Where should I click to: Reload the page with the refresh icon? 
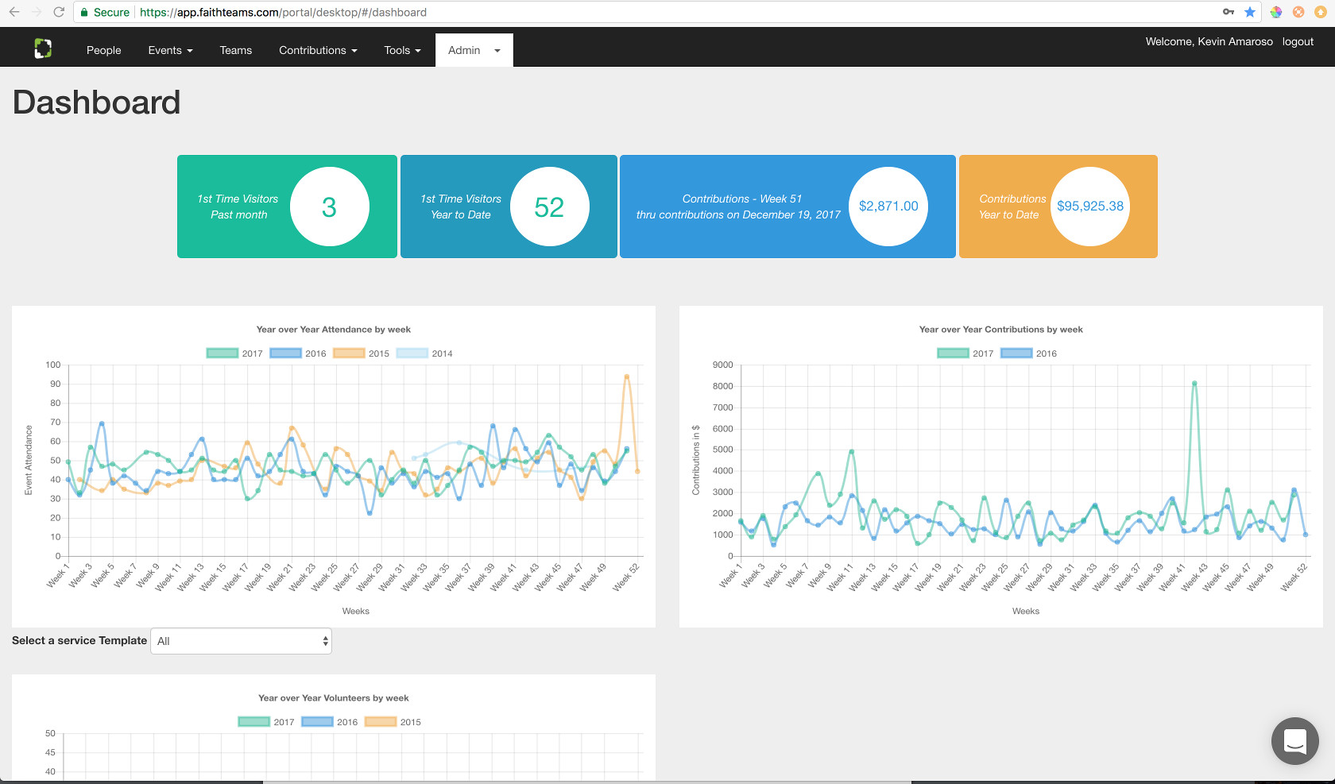[59, 12]
